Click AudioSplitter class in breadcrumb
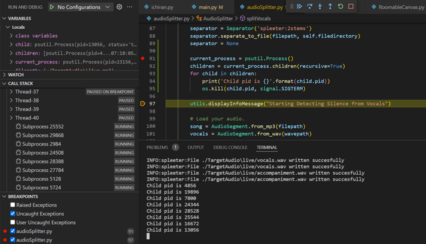This screenshot has height=244, width=426. pos(218,19)
